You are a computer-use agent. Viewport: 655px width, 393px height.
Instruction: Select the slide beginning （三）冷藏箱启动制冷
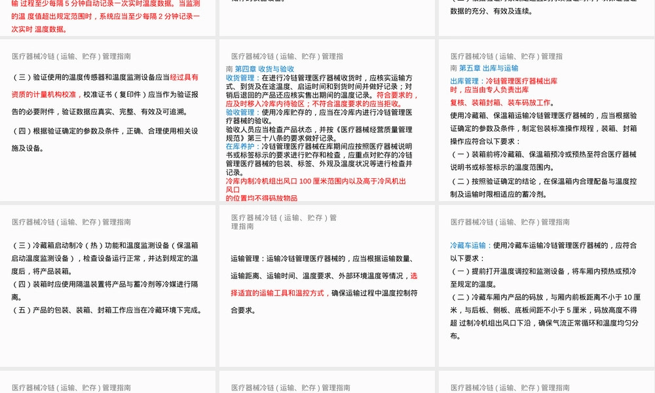pyautogui.click(x=108, y=286)
